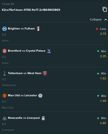Click the West Ham club crest
108x134 pixels.
pyautogui.click(x=45, y=73)
